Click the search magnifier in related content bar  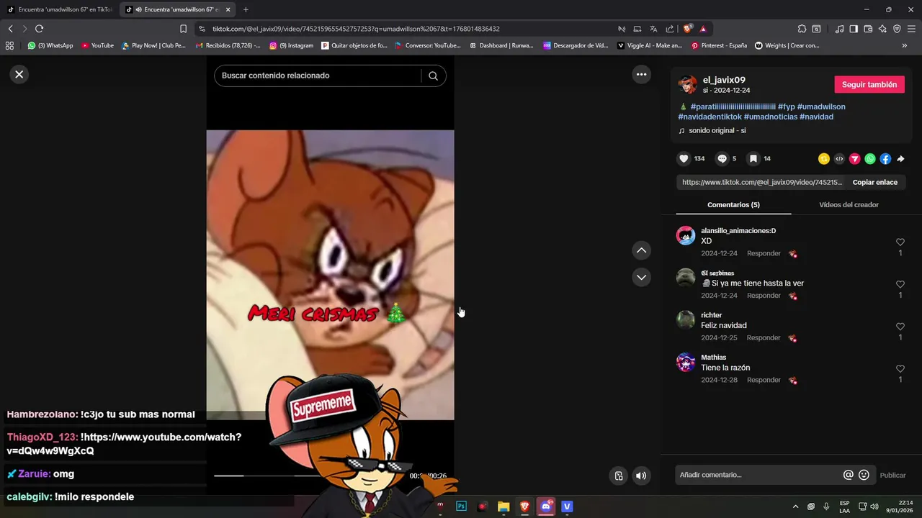(433, 76)
